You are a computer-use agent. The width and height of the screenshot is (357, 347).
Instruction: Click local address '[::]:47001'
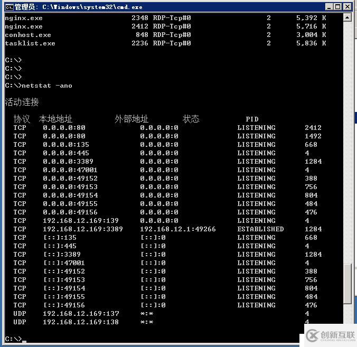(x=64, y=262)
